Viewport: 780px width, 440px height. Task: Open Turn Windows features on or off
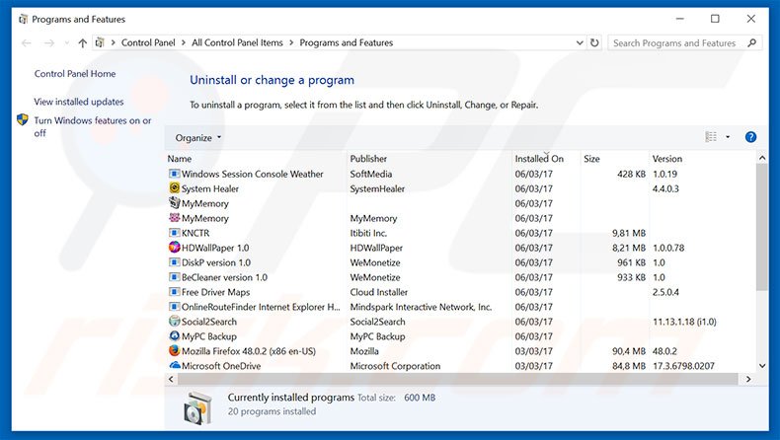coord(93,126)
